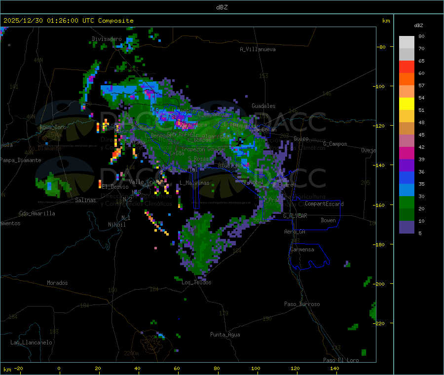Viewport: 444px width, 375px height.
Task: Click the 'Divisadero' map label
Action: click(x=107, y=39)
